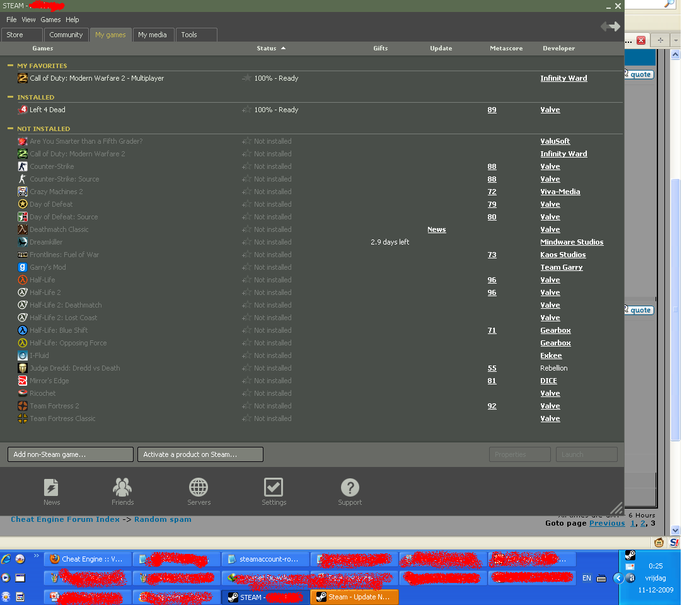Click the Dreamkiller game icon
This screenshot has width=682, height=605.
pos(23,242)
